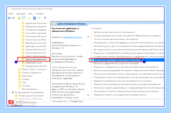Screen dimensions: 171x113
Task: Select policy Не разрешать политикам задержки получения
Action: tap(129, 43)
